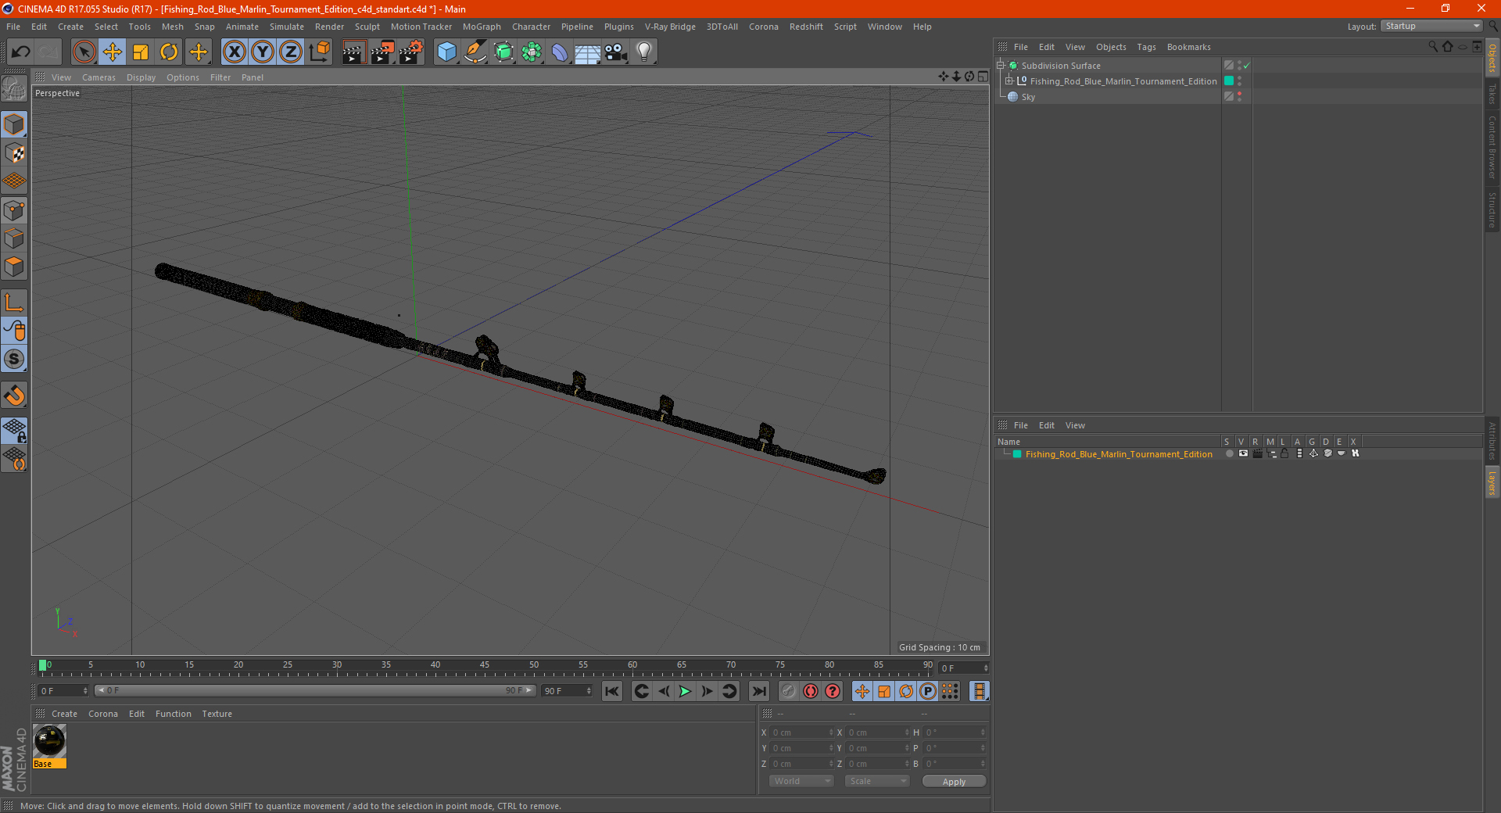Click Make Editable icon in left sidebar
Image resolution: width=1501 pixels, height=813 pixels.
(14, 89)
